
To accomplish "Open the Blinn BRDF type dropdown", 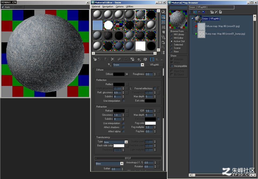I will coord(122,163).
